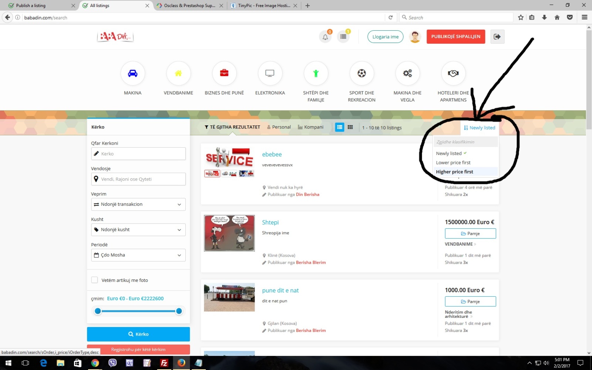This screenshot has width=592, height=370.
Task: Open the listings list icon in header
Action: [x=343, y=37]
